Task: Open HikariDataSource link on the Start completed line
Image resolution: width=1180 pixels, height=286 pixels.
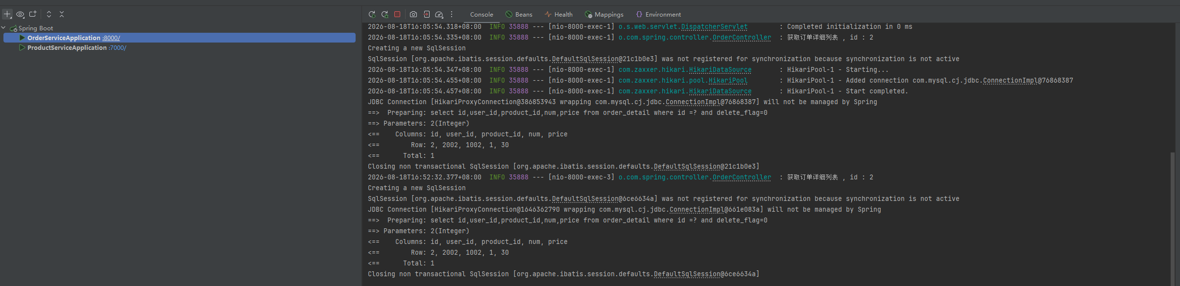Action: pyautogui.click(x=720, y=91)
